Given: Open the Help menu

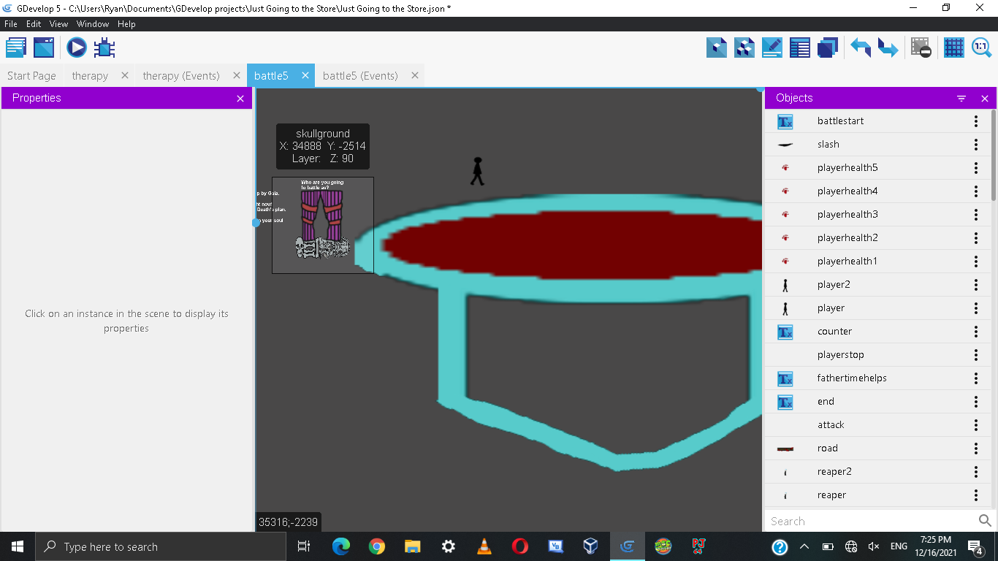Looking at the screenshot, I should point(126,24).
